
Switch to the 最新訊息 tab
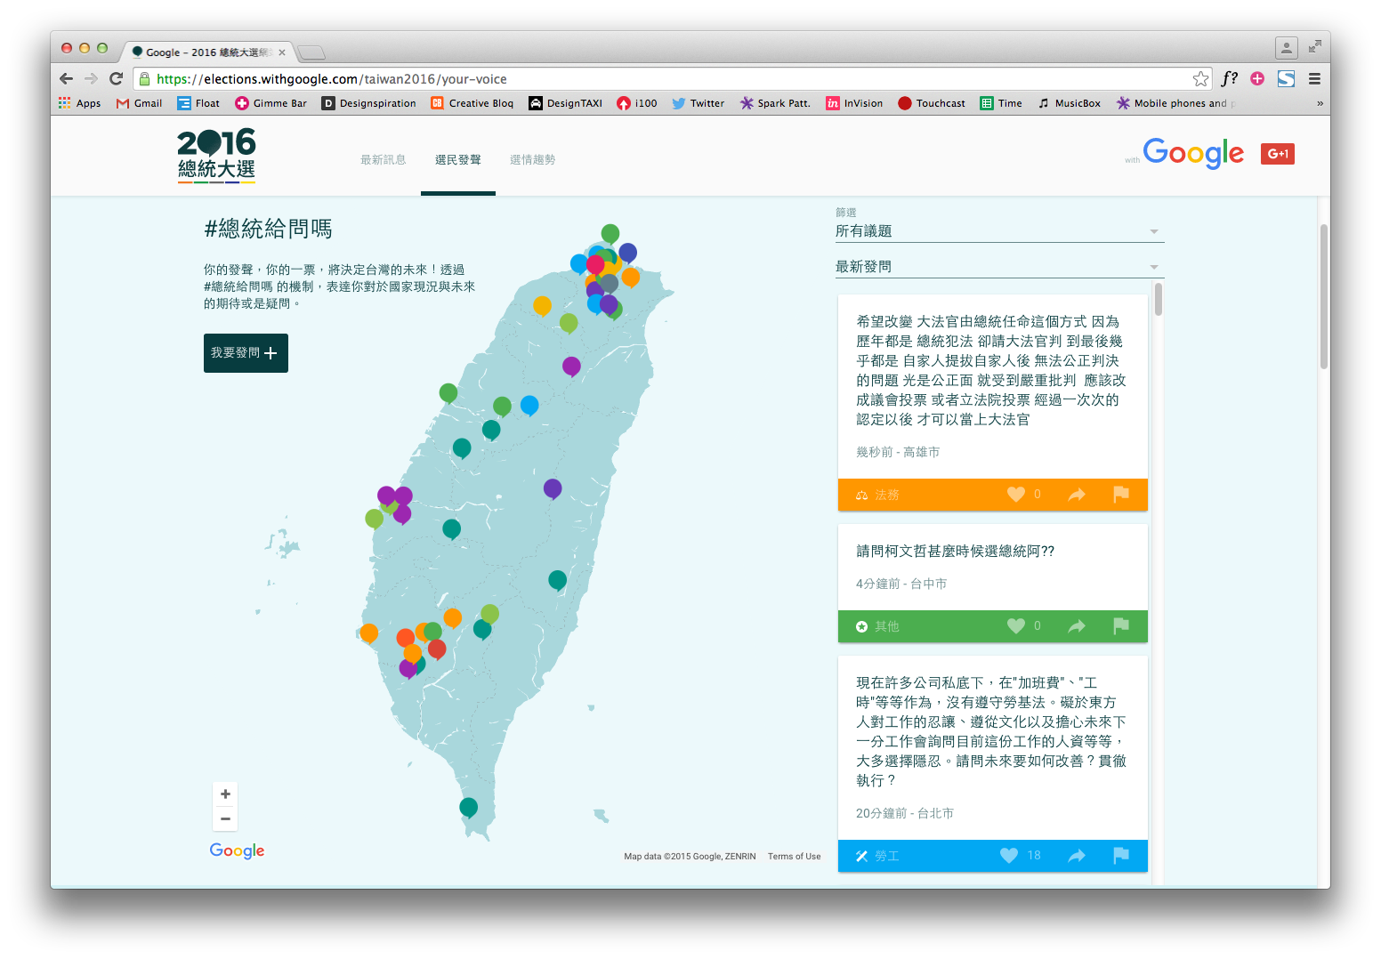384,159
